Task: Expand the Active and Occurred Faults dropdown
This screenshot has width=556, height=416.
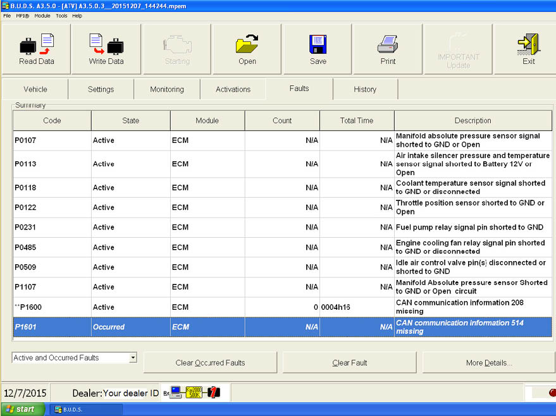Action: click(132, 358)
